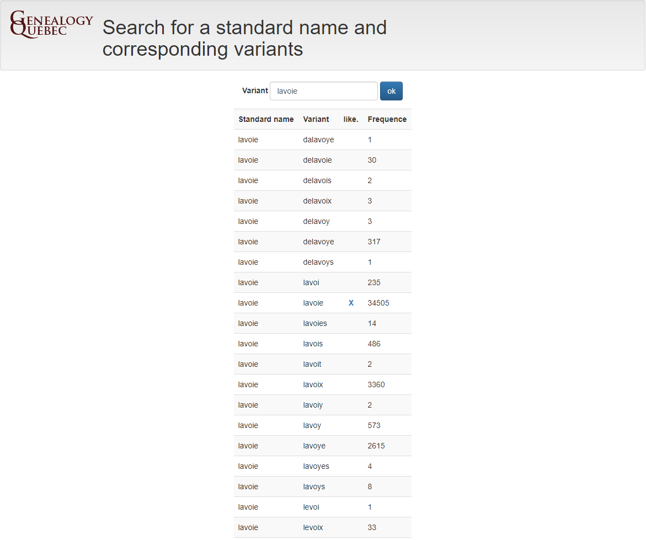Click the blue X like marker
646x540 pixels.
[x=351, y=303]
